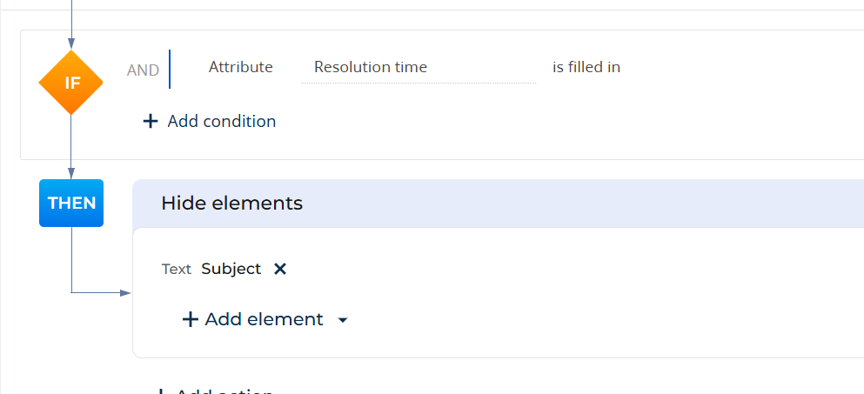Click the arrowhead above the THEN block
864x394 pixels.
[71, 174]
